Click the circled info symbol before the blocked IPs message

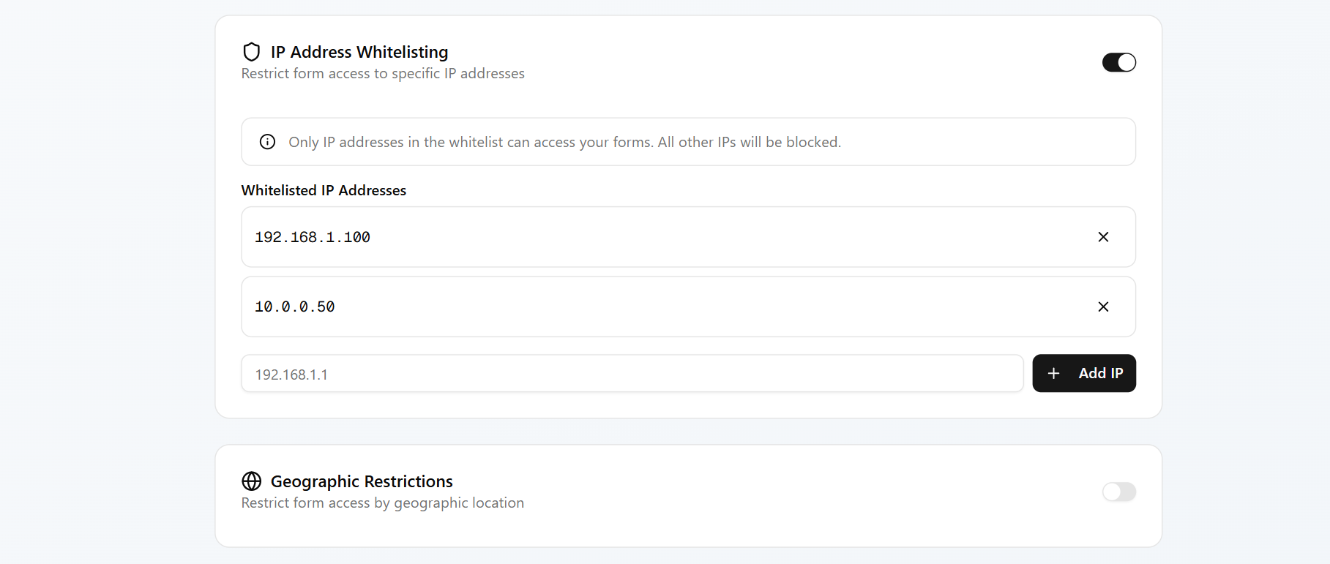tap(267, 141)
